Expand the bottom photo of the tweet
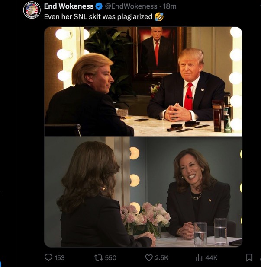This screenshot has width=261, height=267. point(143,192)
